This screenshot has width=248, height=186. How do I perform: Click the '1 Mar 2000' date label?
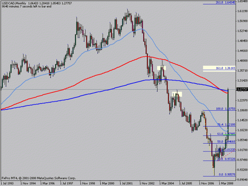coord(107,184)
